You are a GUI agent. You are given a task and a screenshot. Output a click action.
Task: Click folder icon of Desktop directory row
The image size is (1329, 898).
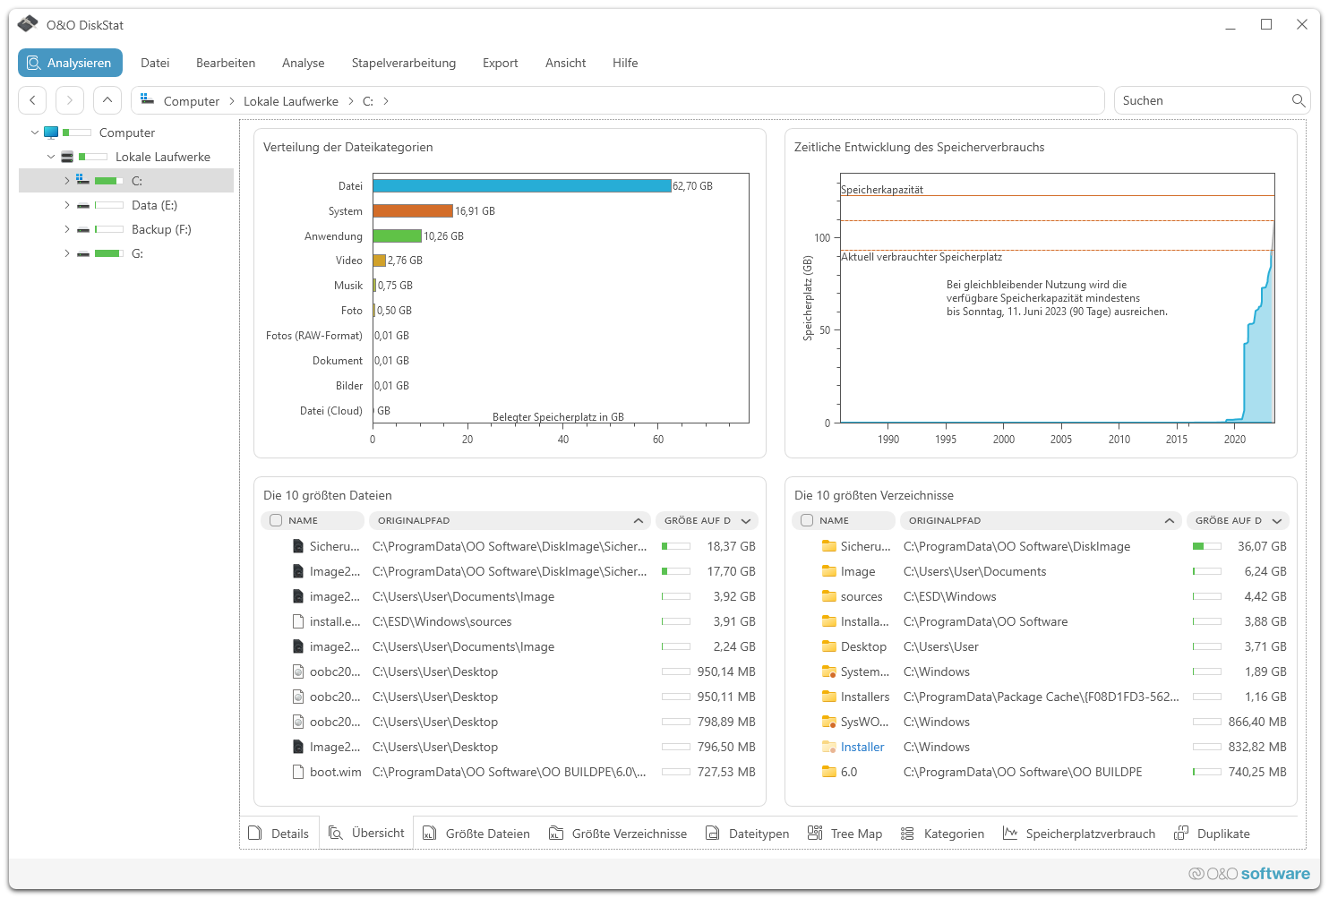829,646
